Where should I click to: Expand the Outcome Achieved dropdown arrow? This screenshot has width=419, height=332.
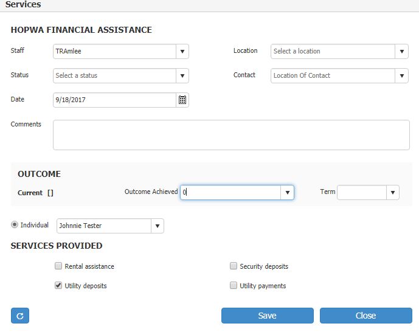pos(287,192)
